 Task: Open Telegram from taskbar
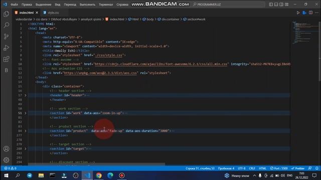pyautogui.click(x=30, y=175)
